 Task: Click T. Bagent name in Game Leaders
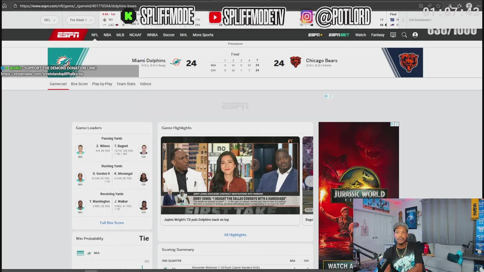[x=121, y=146]
